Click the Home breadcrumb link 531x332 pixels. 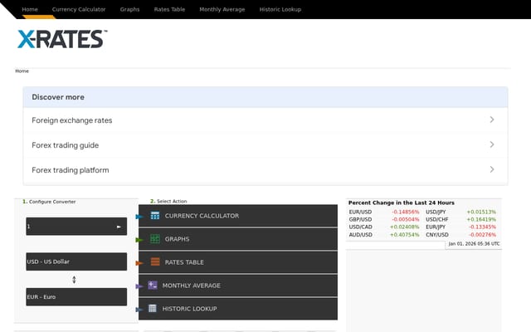coord(22,71)
